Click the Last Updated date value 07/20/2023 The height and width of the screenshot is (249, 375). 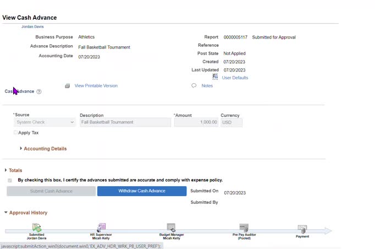tap(234, 70)
